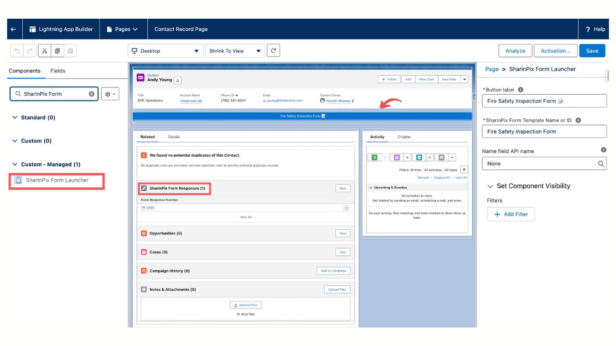Switch to the Chatter tab

[404, 137]
